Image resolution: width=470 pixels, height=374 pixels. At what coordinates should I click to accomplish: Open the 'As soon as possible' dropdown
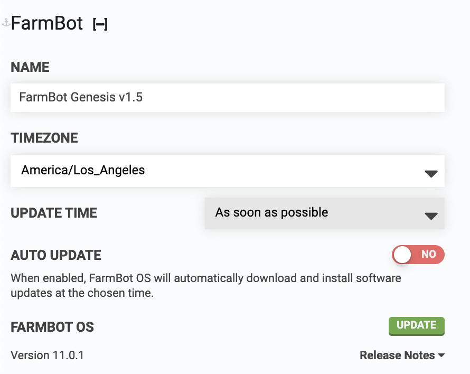click(317, 213)
